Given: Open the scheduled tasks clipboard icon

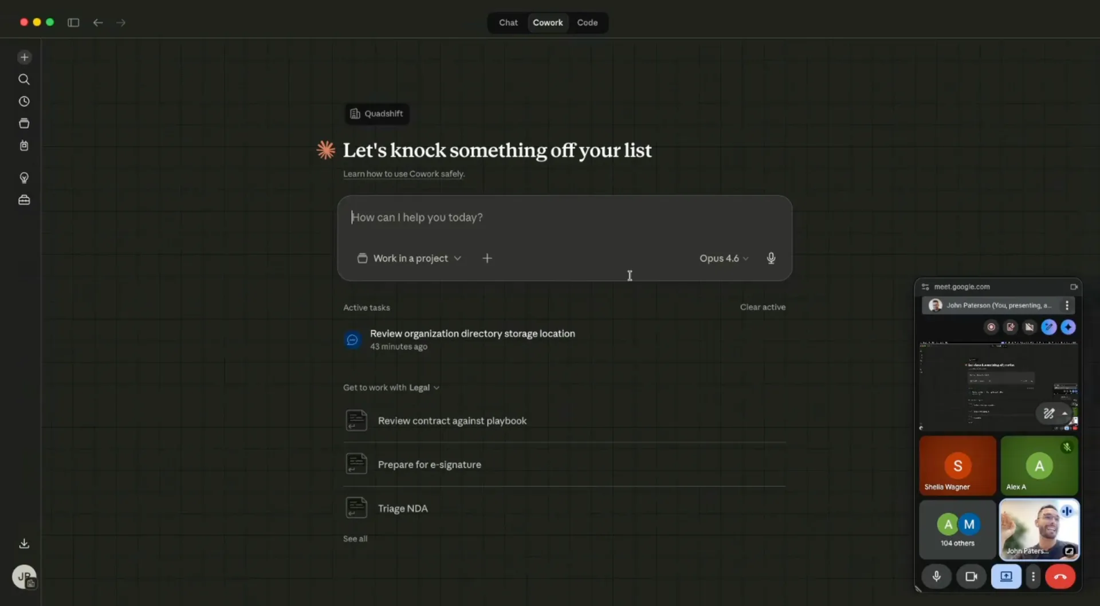Looking at the screenshot, I should [x=24, y=145].
